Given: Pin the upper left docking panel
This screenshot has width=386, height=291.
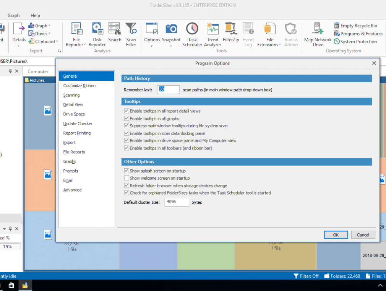Looking at the screenshot, I should tap(10, 71).
